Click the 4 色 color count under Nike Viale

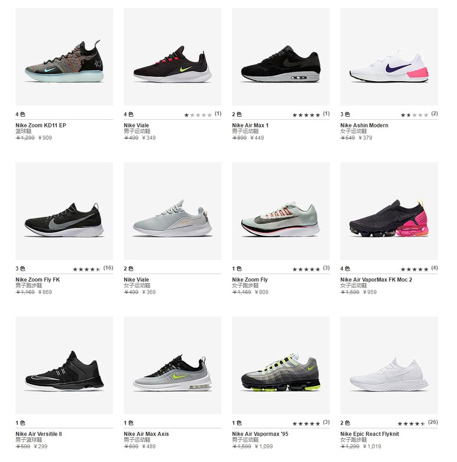click(128, 114)
